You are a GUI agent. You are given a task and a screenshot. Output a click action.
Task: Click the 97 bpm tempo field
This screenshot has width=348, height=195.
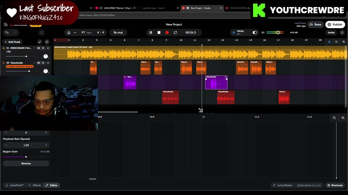(86, 32)
